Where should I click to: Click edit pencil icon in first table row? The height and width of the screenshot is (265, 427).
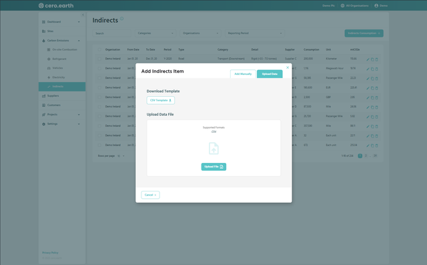click(x=368, y=59)
